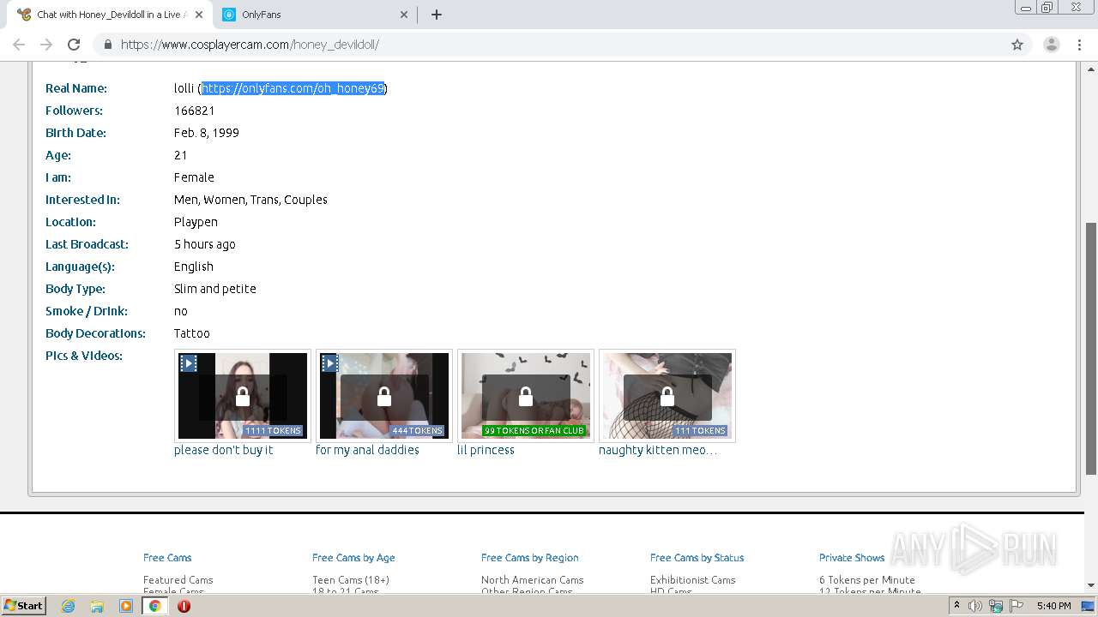This screenshot has width=1098, height=617.
Task: Open the thumbnail priced 1111 tokens
Action: 243,396
